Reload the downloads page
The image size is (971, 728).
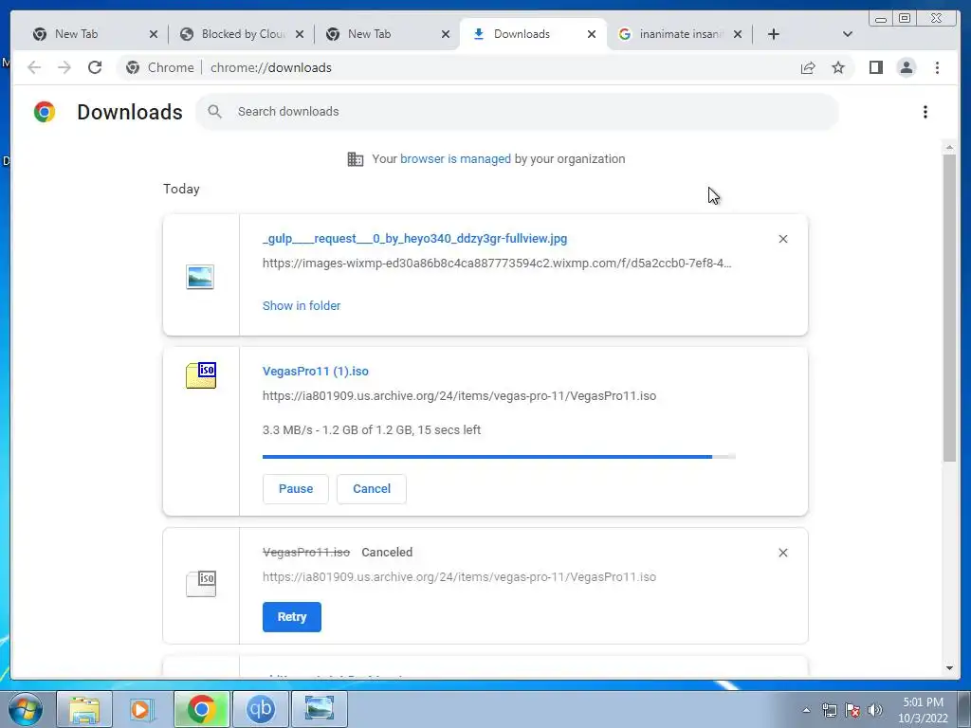point(95,67)
